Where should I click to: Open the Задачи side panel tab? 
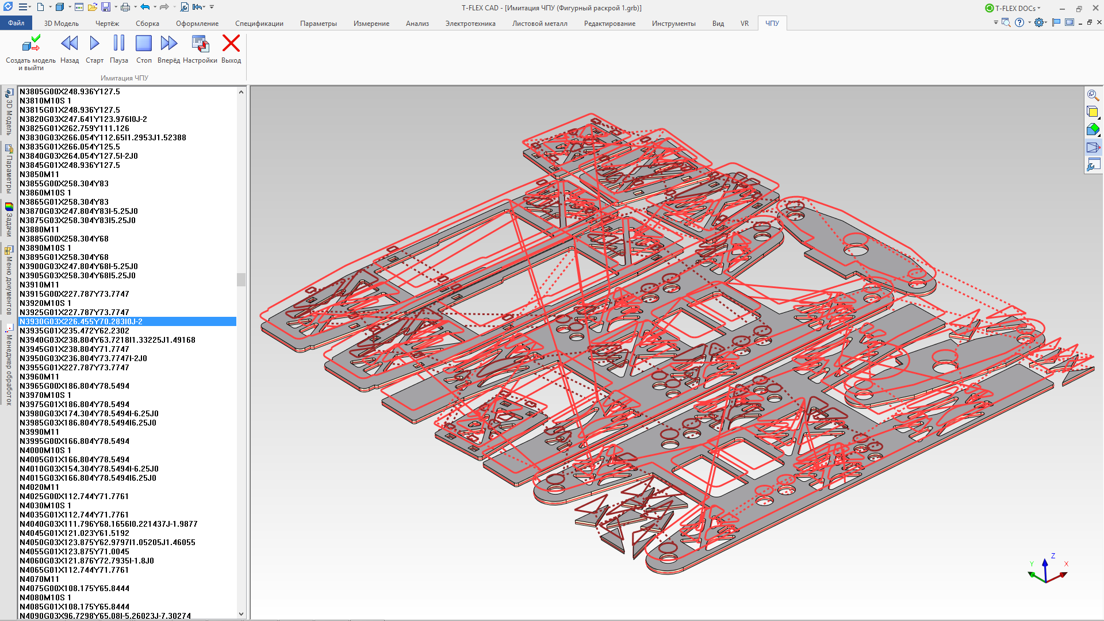[9, 219]
